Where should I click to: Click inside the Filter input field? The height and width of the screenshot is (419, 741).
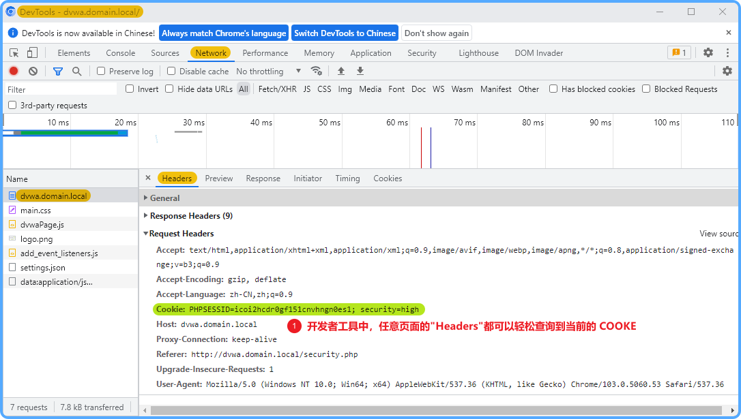pos(61,89)
